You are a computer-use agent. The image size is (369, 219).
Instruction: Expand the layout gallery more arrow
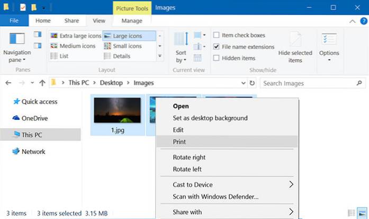click(x=160, y=55)
